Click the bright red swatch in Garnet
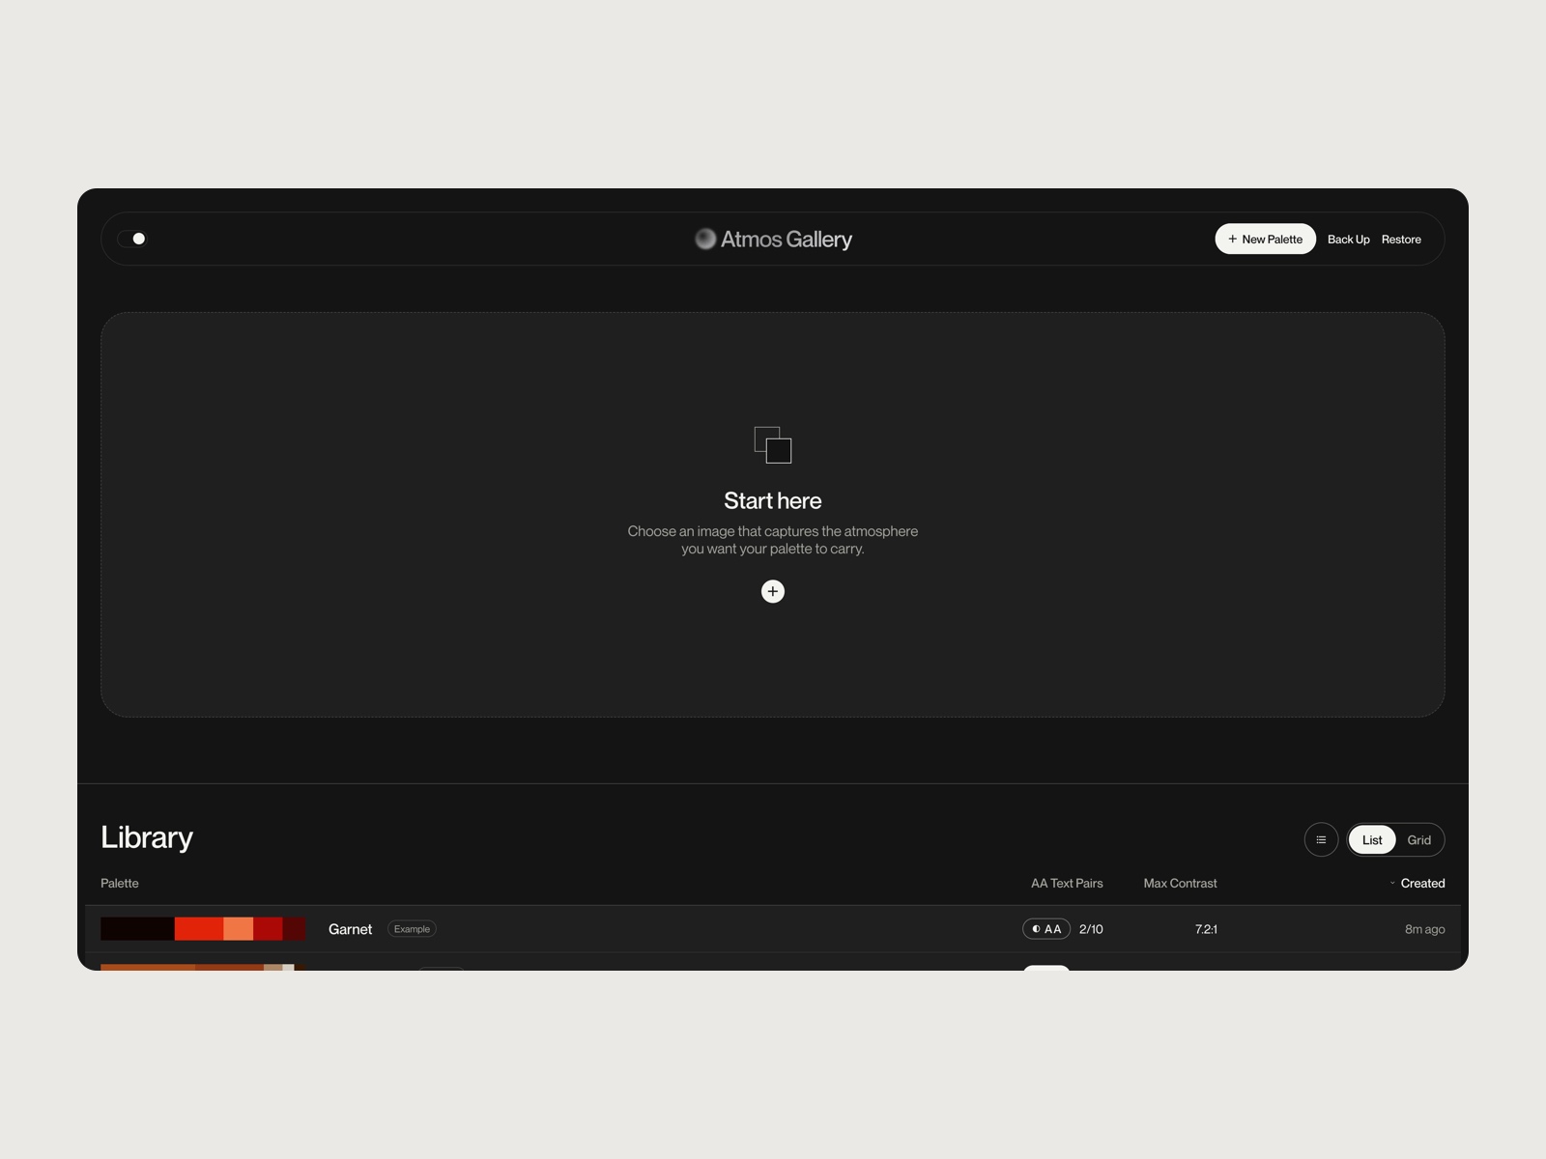Screen dimensions: 1546x1159 pyautogui.click(x=199, y=929)
